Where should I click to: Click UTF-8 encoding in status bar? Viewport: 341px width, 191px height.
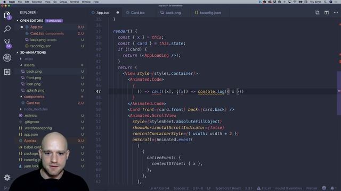[198, 188]
